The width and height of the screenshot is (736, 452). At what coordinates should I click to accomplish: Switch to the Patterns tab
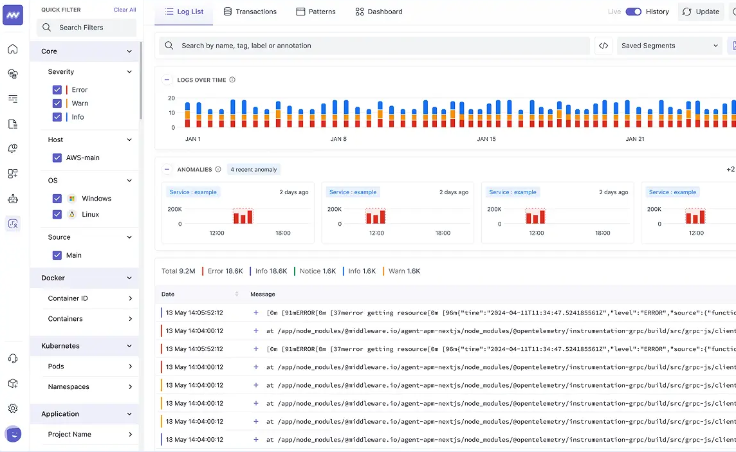(x=316, y=12)
